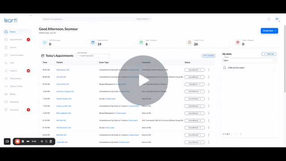
Task: Collapse the sidebar with double-chevron icon
Action: coord(31,16)
